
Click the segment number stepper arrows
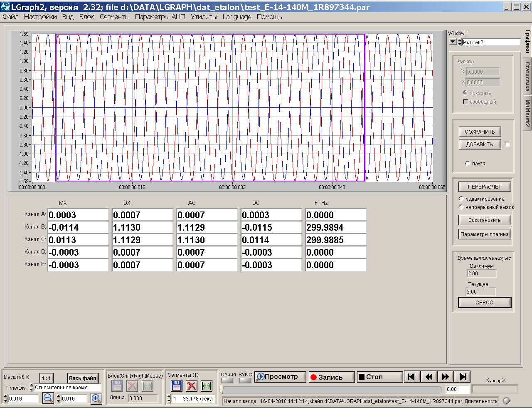point(169,399)
